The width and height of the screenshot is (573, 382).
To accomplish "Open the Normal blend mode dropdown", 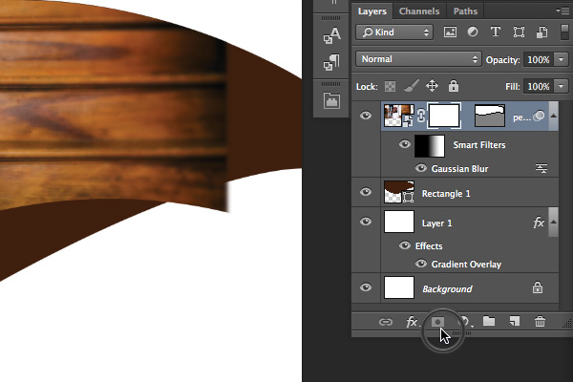I will 418,59.
